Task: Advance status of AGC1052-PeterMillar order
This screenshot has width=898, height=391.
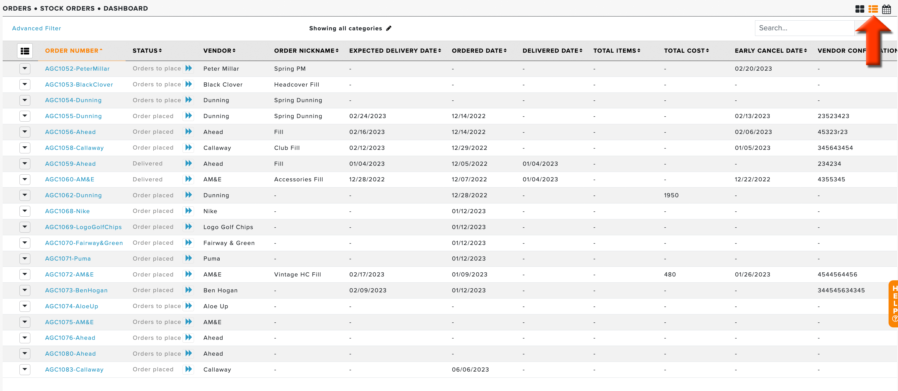Action: click(189, 68)
